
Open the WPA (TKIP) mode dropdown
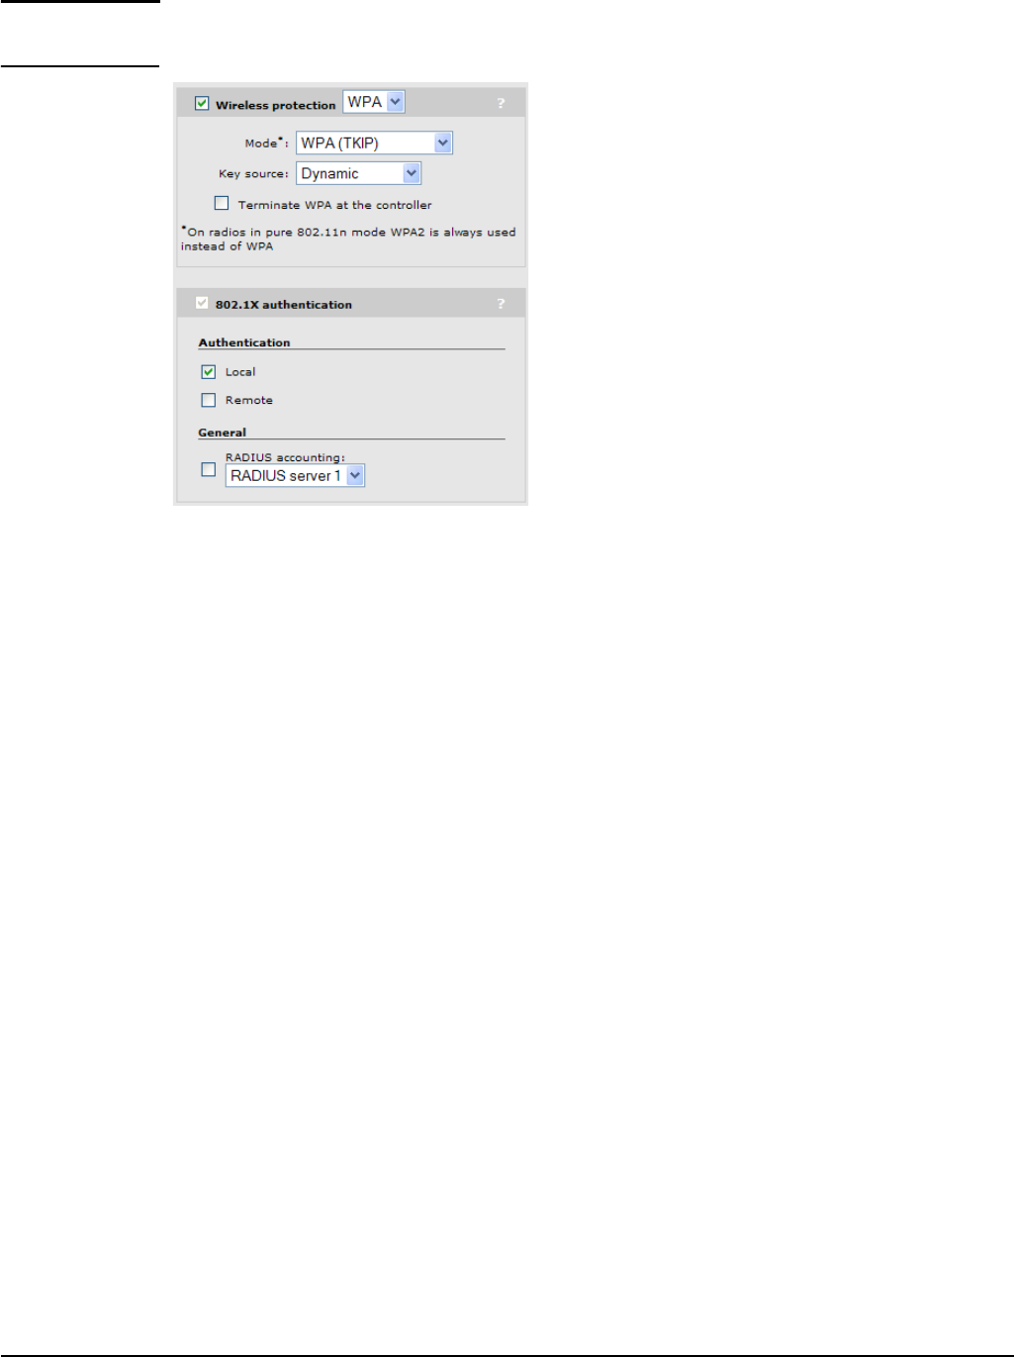374,143
